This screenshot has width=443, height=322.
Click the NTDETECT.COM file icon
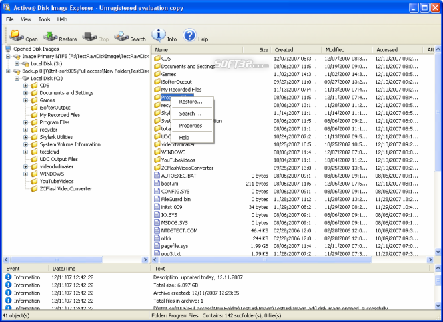(x=157, y=230)
